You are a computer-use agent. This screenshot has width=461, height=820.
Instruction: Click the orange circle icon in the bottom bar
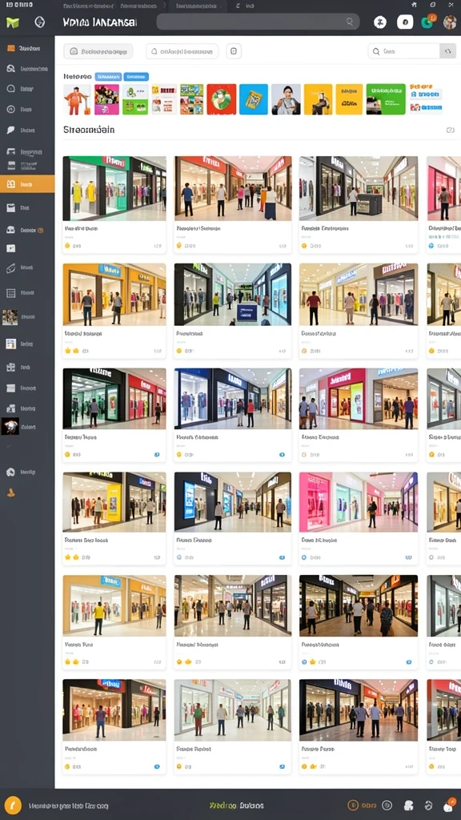click(x=13, y=806)
